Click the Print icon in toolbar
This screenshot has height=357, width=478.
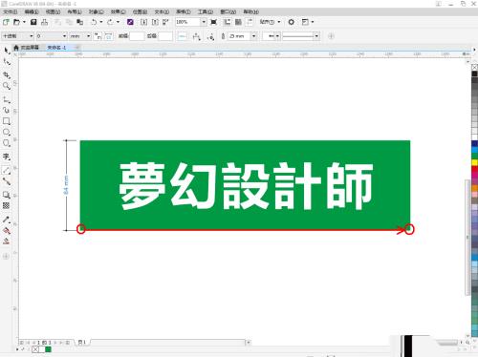coord(45,22)
